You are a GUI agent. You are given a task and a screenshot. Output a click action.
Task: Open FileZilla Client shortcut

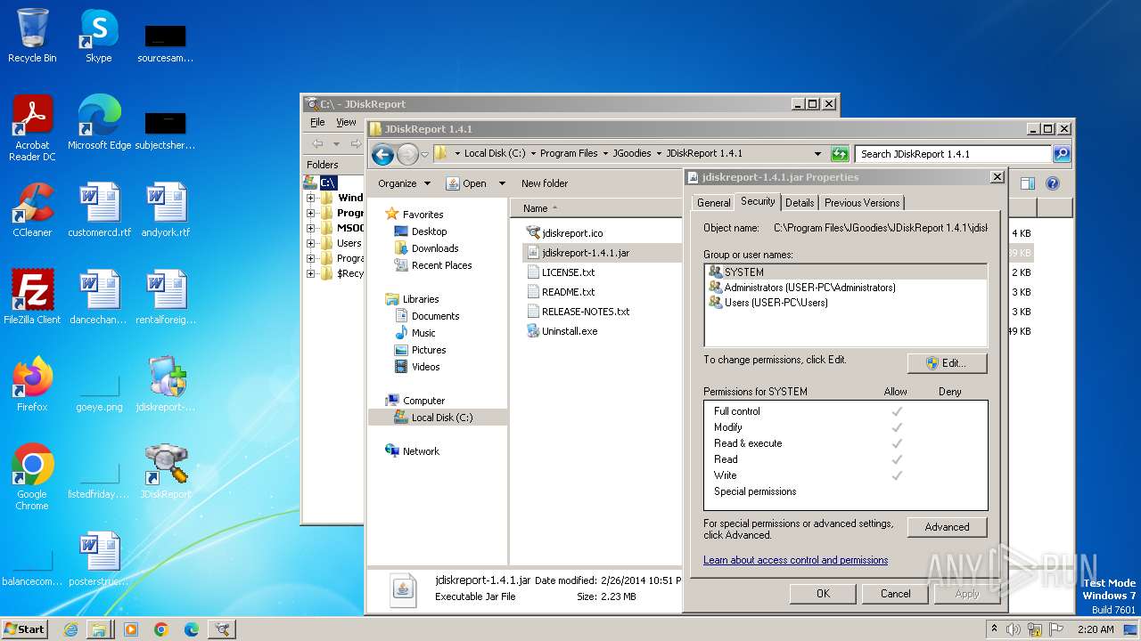(x=32, y=297)
